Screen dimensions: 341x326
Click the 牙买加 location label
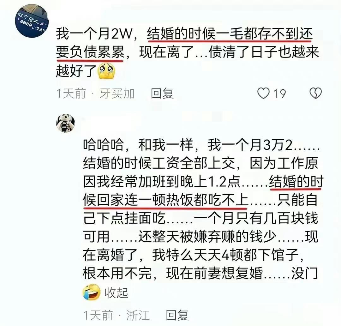click(117, 94)
